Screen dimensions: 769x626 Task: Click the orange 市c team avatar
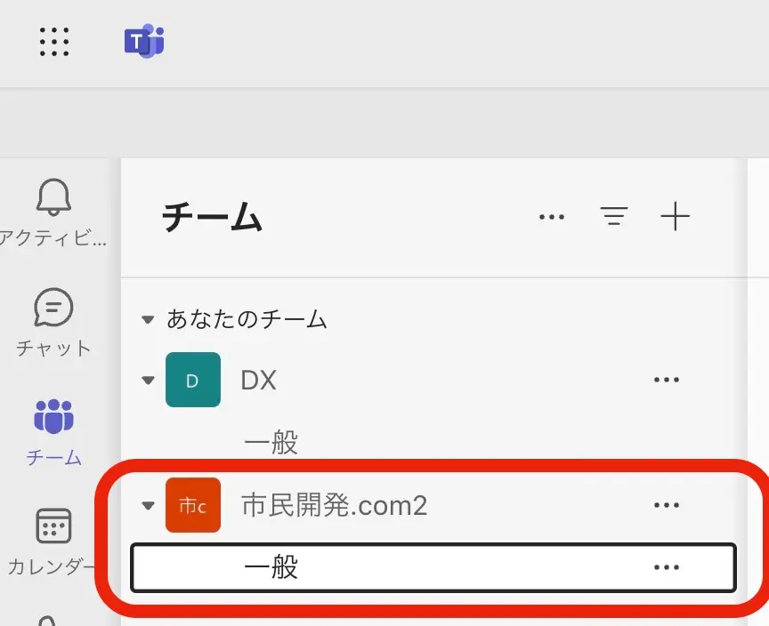click(x=193, y=506)
